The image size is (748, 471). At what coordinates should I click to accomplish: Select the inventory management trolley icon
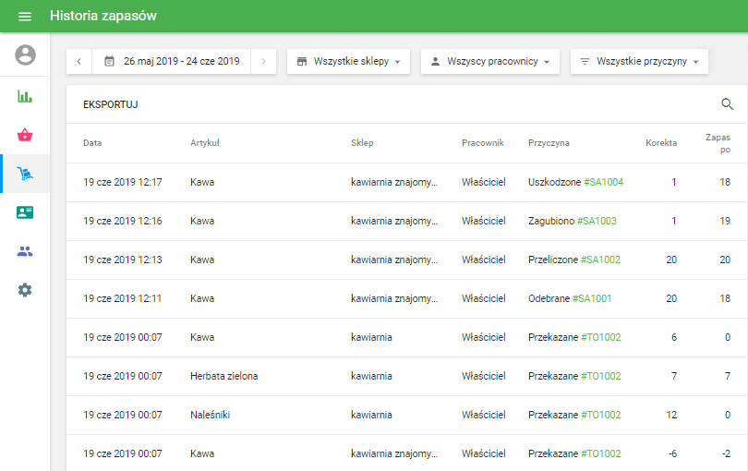point(25,174)
